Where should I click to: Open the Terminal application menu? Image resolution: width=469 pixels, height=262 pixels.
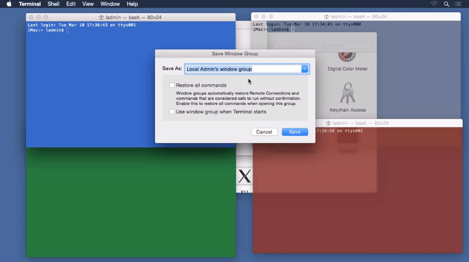point(29,4)
